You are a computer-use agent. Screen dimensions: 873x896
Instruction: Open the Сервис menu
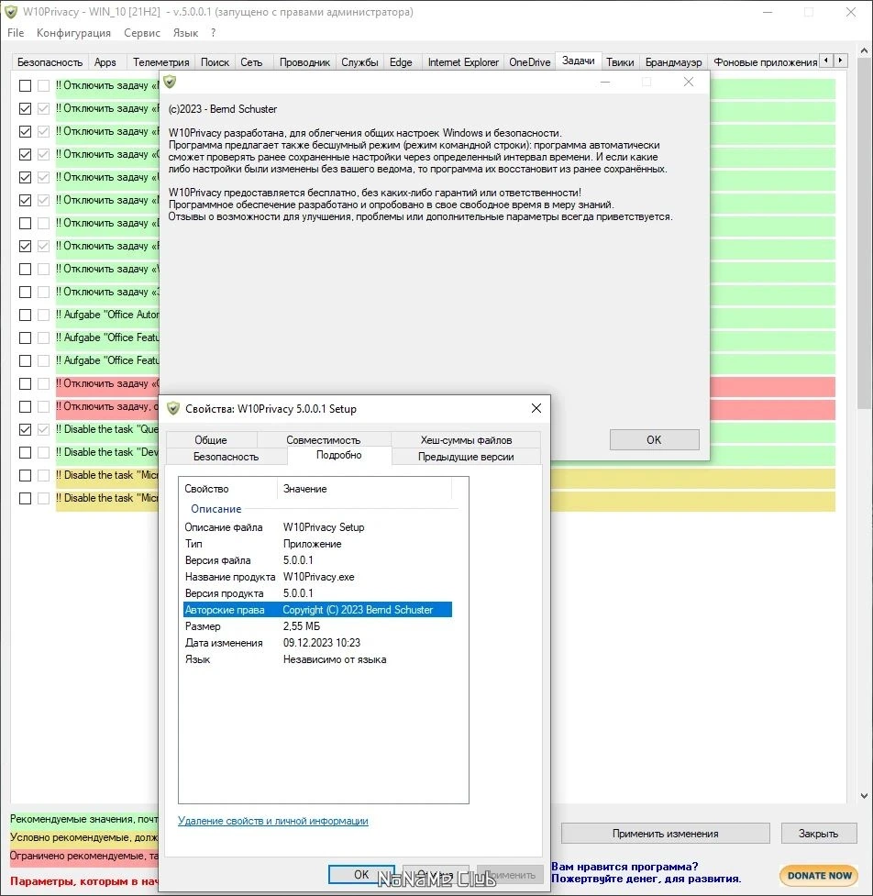(142, 33)
